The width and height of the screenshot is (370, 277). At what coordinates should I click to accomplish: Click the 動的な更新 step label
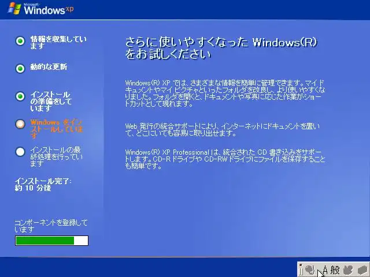click(49, 67)
